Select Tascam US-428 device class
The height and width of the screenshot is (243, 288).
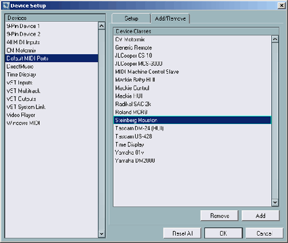[192, 136]
